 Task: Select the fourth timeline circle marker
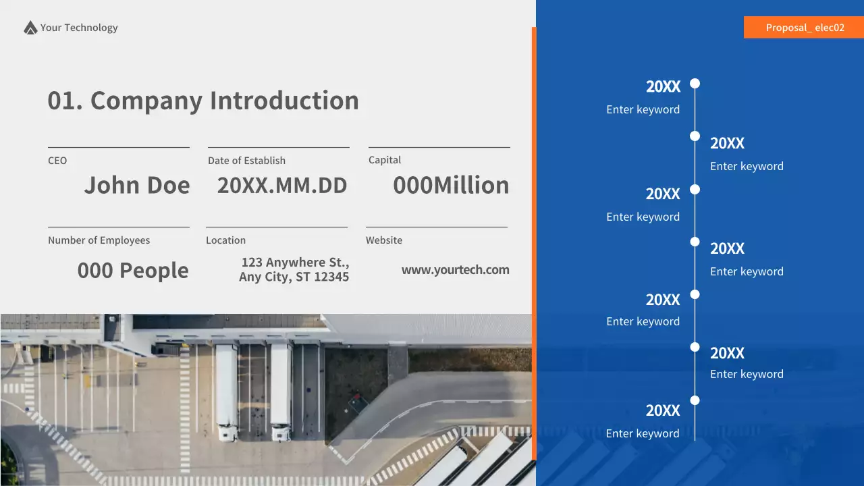695,241
